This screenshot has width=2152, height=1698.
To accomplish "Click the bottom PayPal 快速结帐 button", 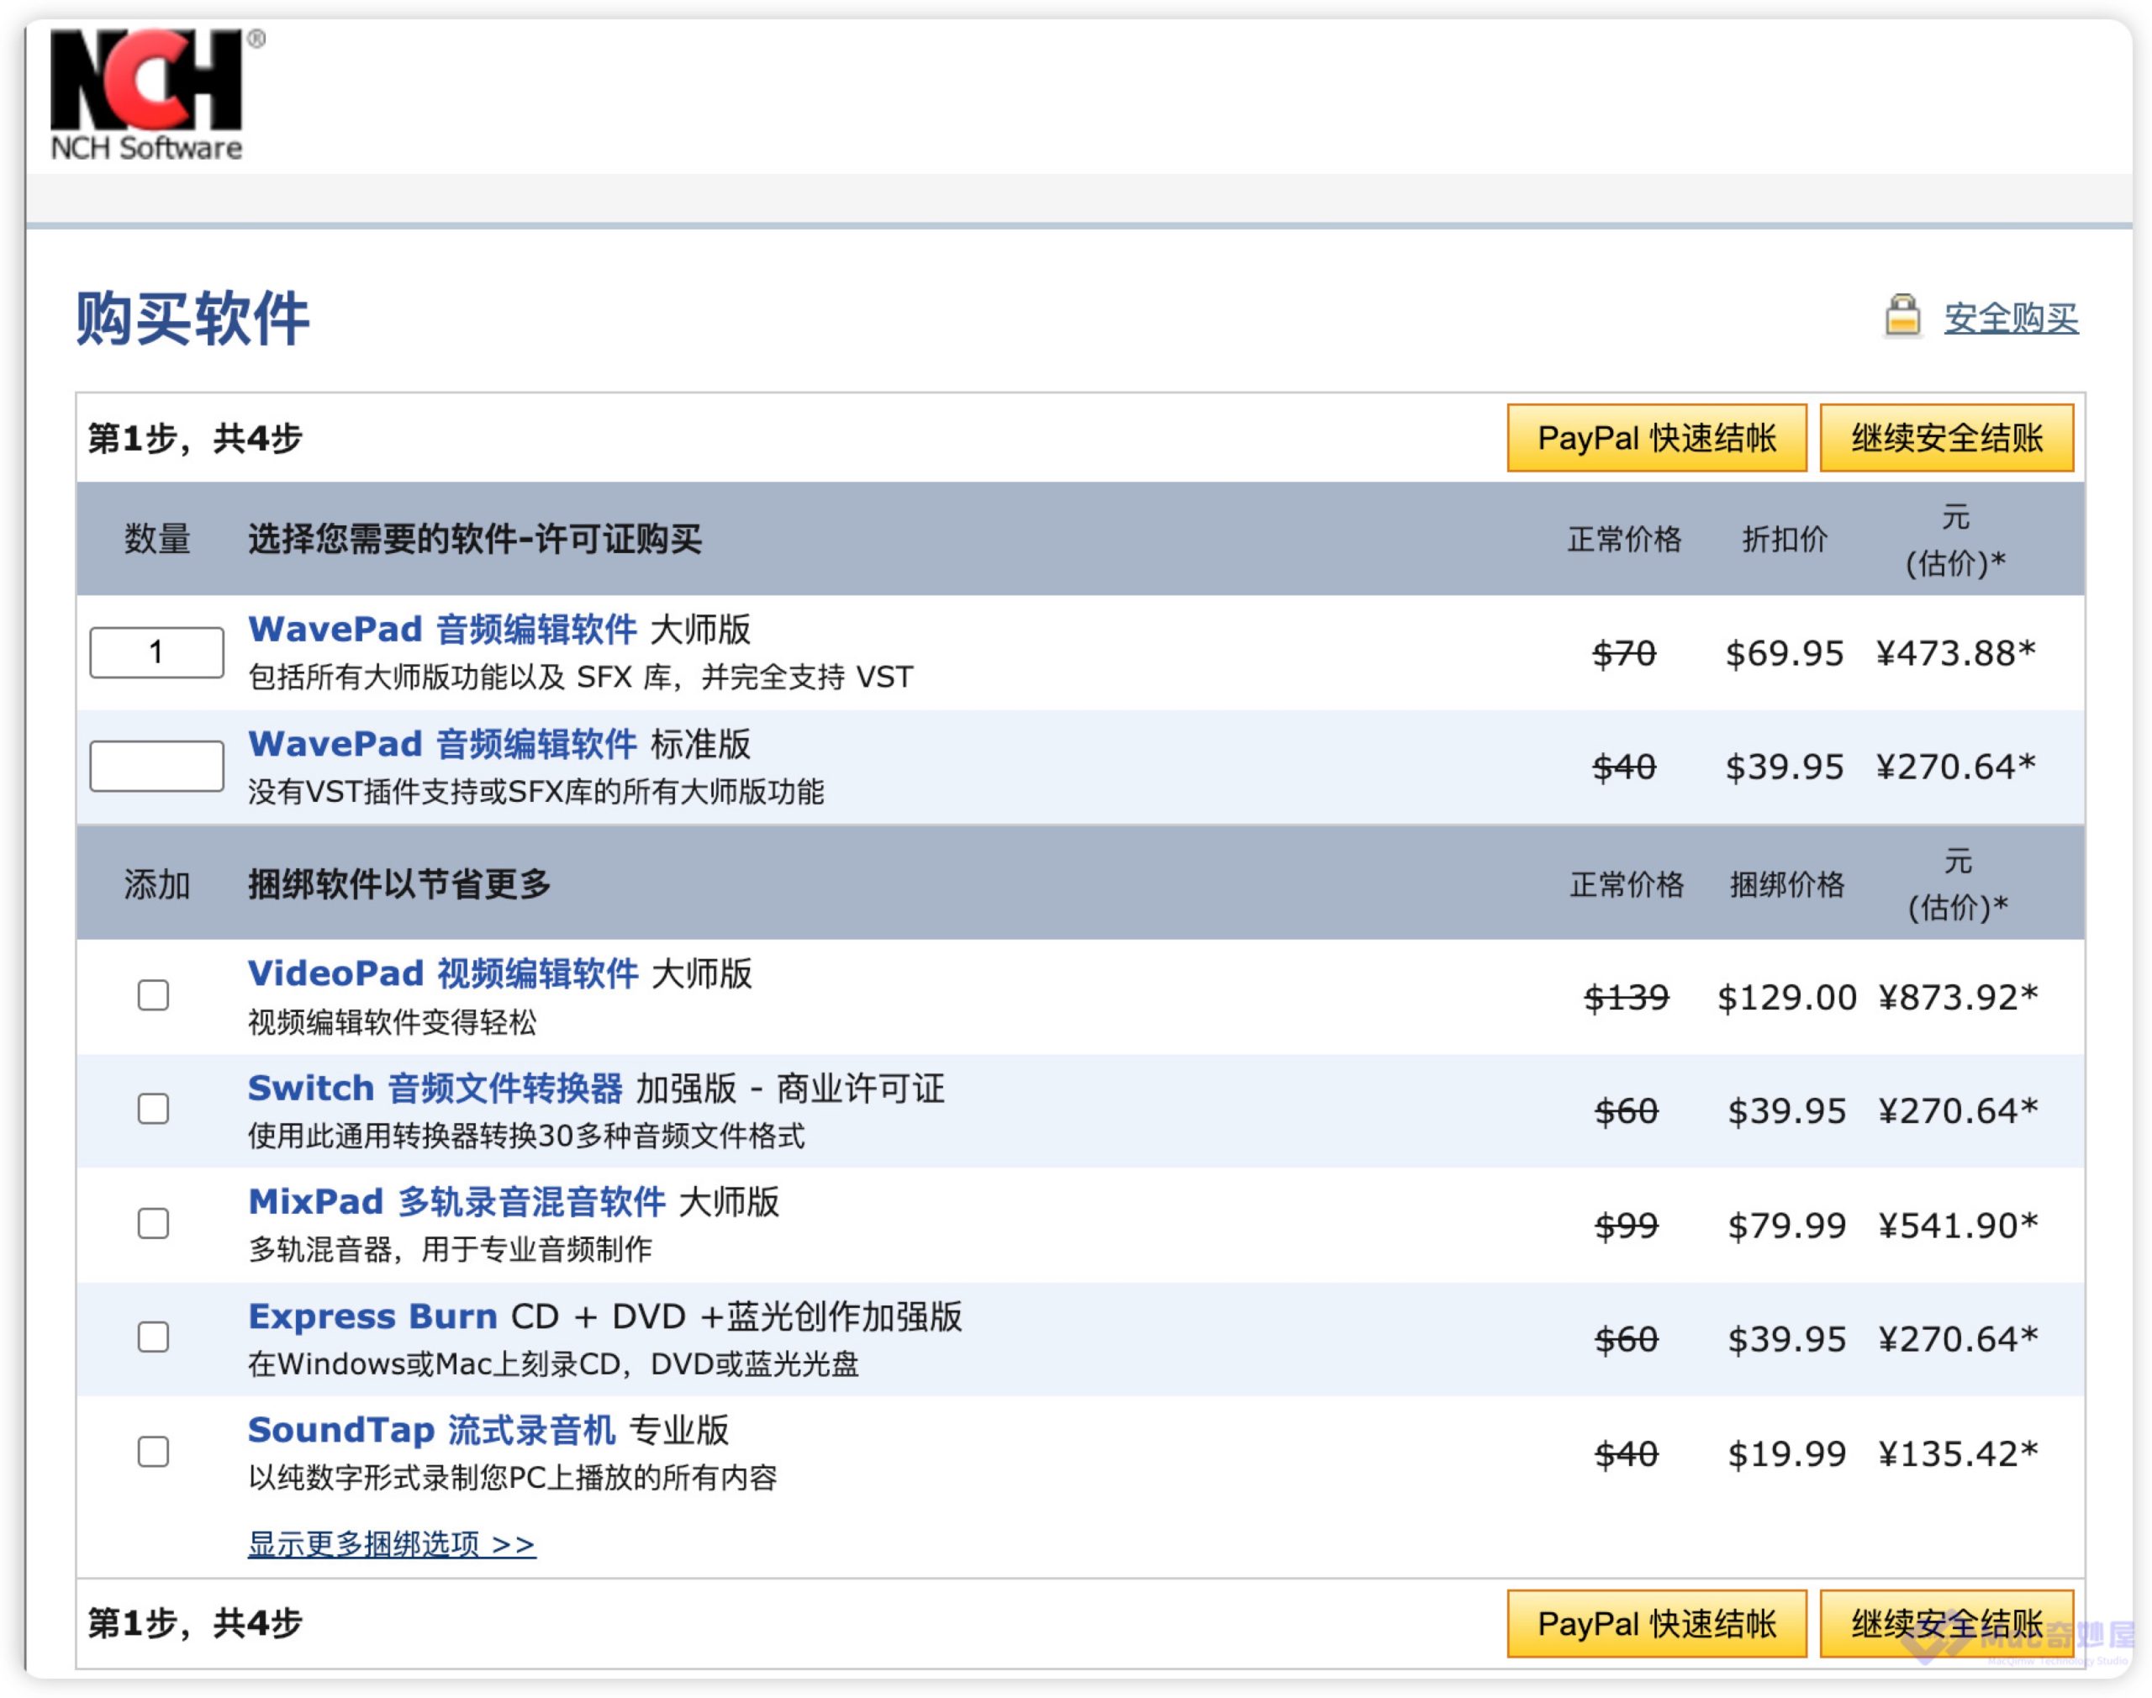I will point(1656,1623).
